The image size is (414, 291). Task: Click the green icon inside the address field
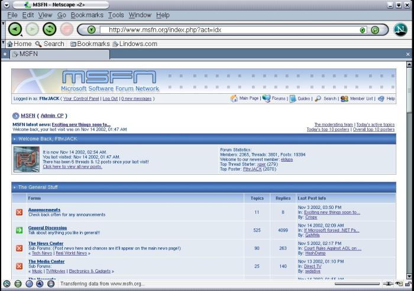[363, 30]
